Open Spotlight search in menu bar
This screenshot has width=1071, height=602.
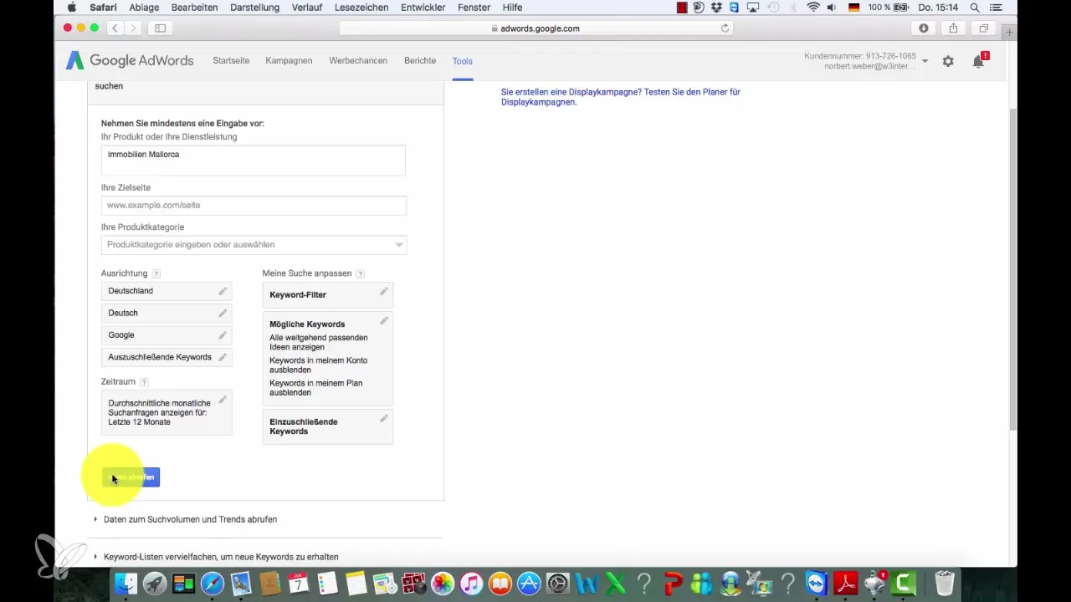[975, 7]
